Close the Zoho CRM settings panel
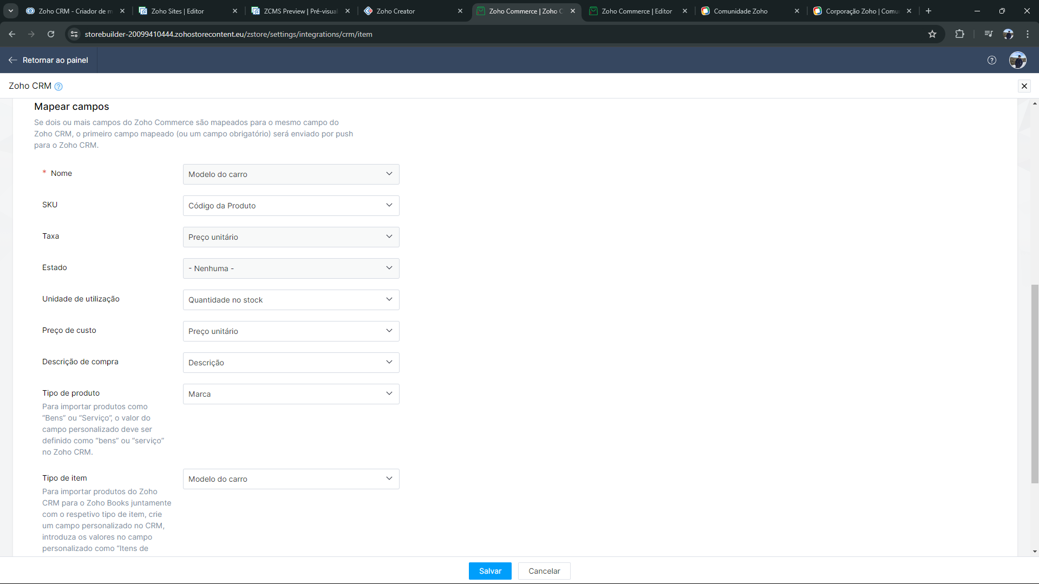Image resolution: width=1039 pixels, height=584 pixels. coord(1024,86)
